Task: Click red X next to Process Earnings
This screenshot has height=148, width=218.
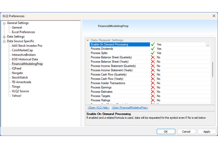Action: 153,88
